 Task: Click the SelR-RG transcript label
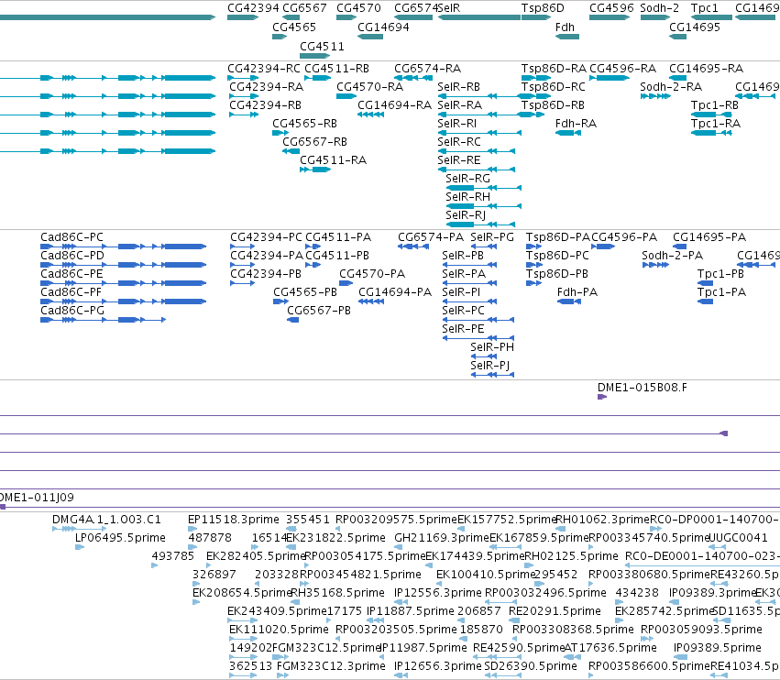click(467, 178)
